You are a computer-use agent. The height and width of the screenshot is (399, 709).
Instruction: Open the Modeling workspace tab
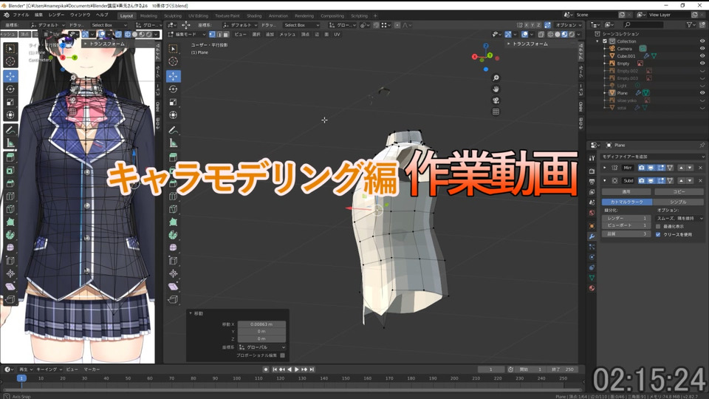(148, 16)
